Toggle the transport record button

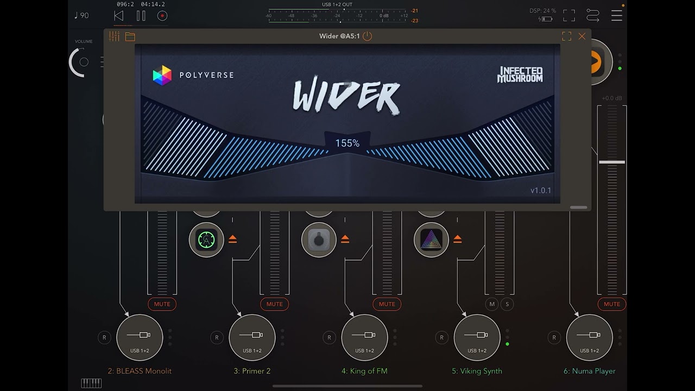click(162, 16)
